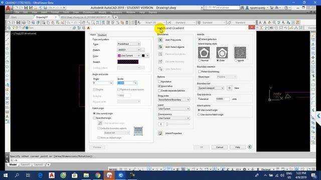Image resolution: width=321 pixels, height=180 pixels.
Task: Close the Hatch and Gradient dialog
Action: 252,27
